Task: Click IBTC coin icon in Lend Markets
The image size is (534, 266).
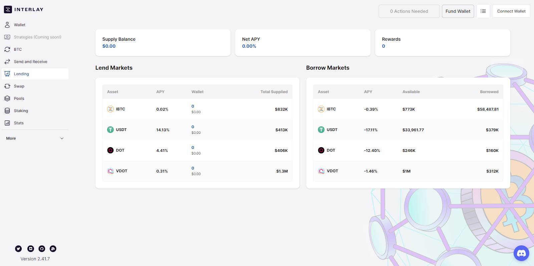Action: pyautogui.click(x=110, y=109)
